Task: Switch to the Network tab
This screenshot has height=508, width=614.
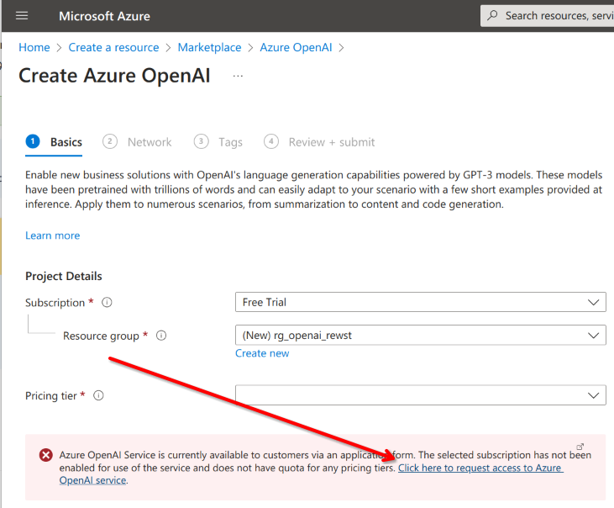Action: 149,142
